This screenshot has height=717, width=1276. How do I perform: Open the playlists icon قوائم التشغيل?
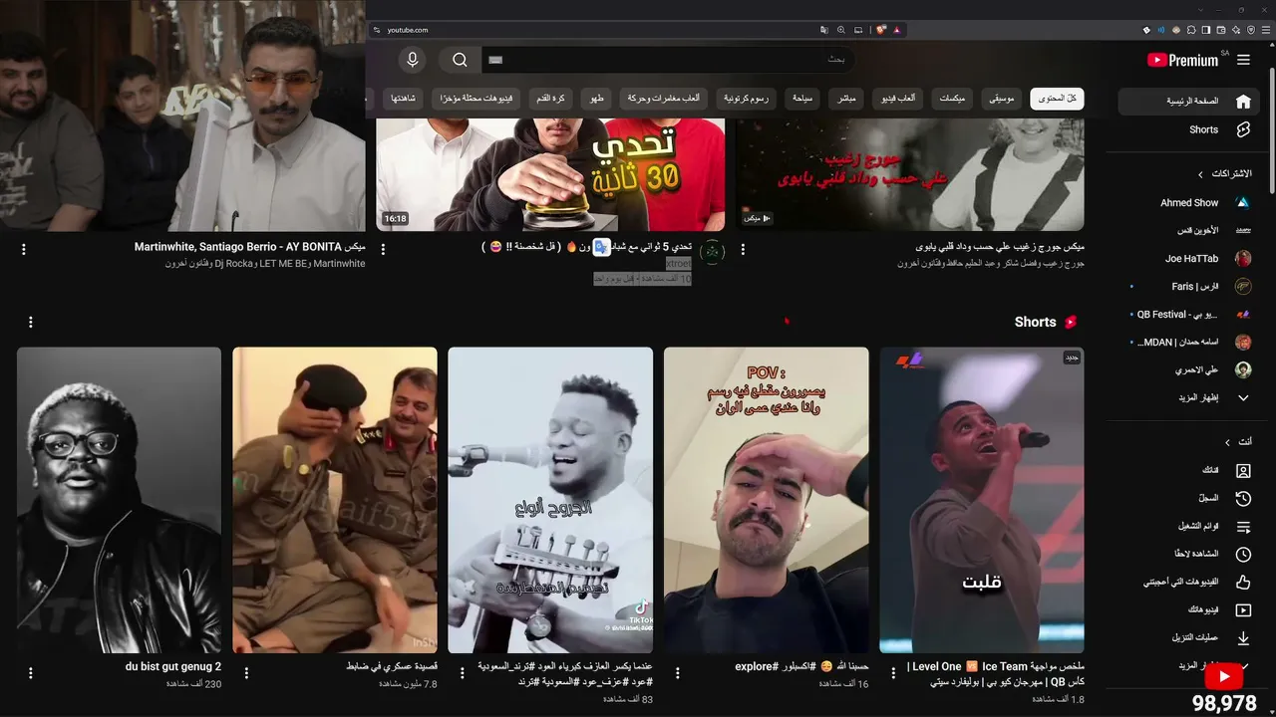pyautogui.click(x=1243, y=526)
